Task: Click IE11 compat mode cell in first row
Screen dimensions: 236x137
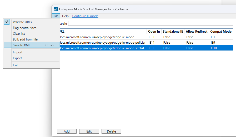Action: 214,37
